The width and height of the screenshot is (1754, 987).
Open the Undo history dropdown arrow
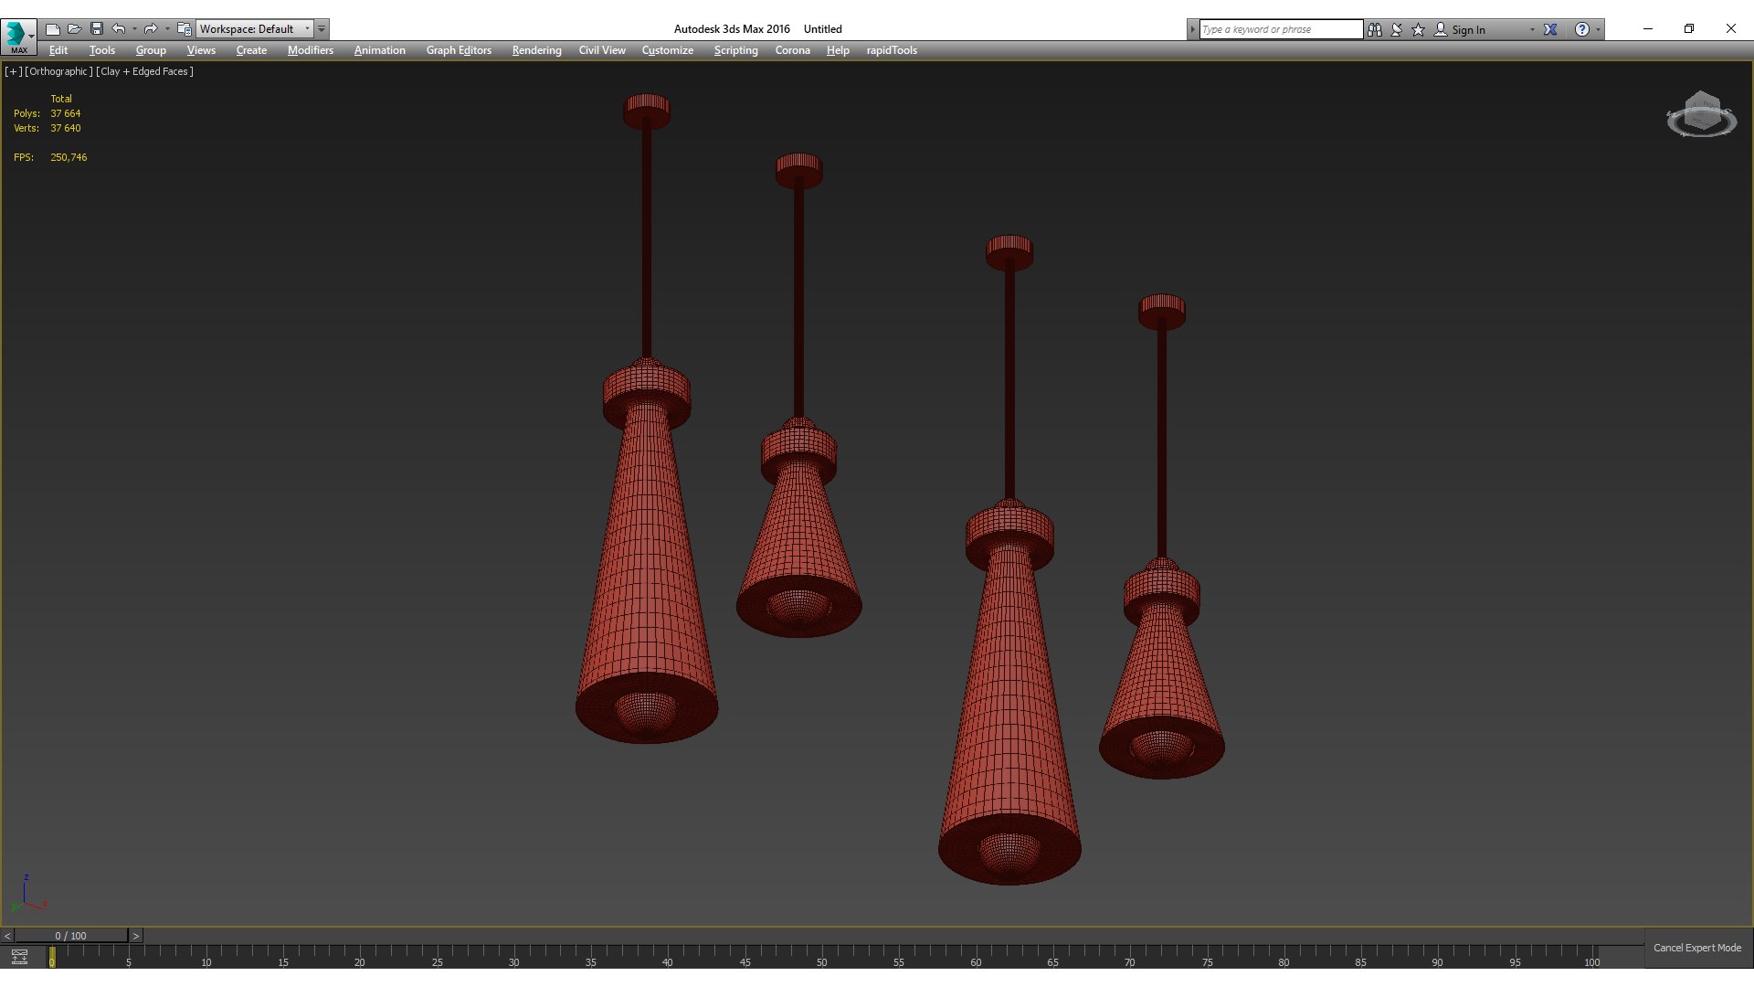[x=134, y=29]
